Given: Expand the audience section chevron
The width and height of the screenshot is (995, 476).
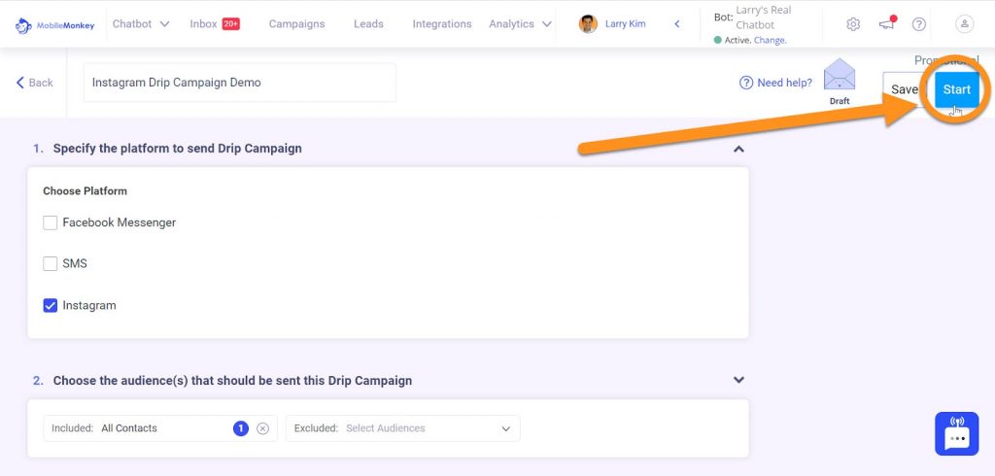Looking at the screenshot, I should [738, 380].
